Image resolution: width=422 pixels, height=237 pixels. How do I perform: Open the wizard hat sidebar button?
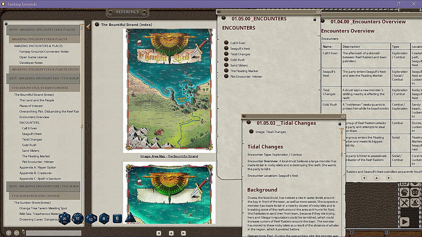click(x=416, y=202)
